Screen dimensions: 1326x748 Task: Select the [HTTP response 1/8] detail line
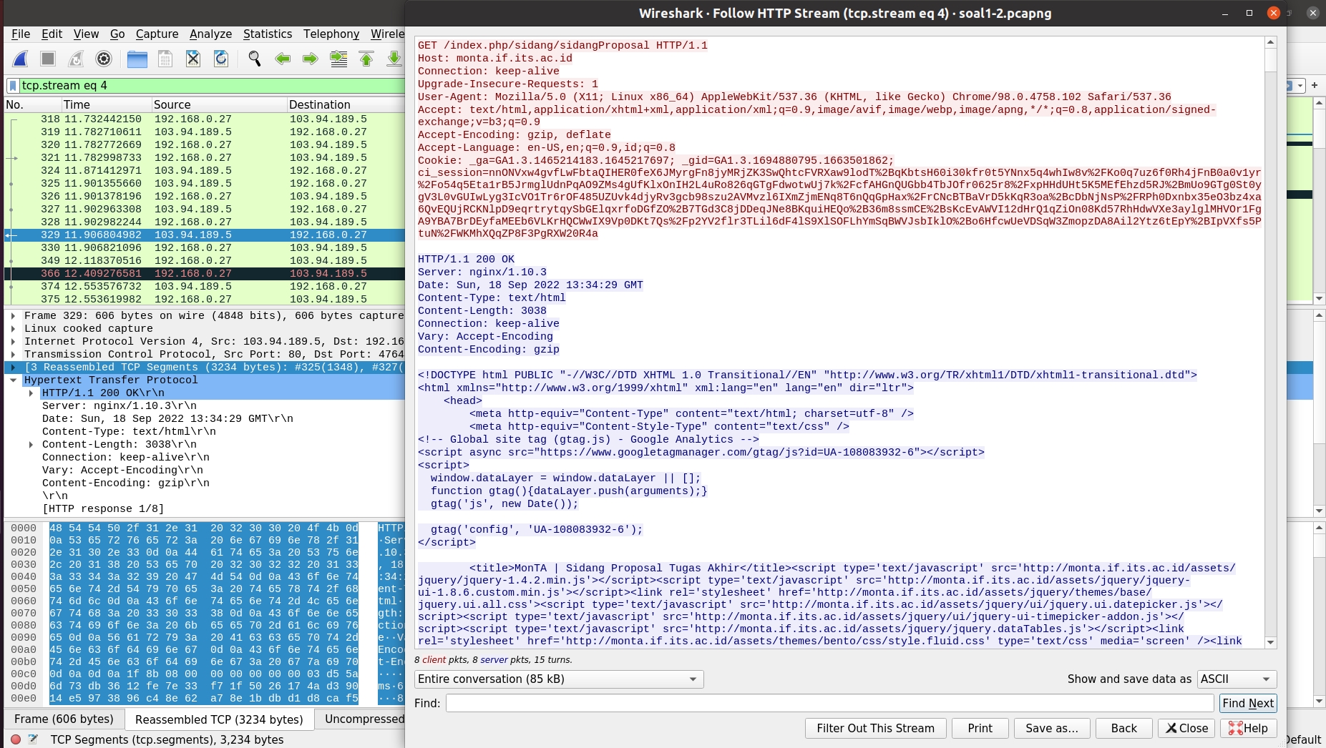(x=103, y=508)
